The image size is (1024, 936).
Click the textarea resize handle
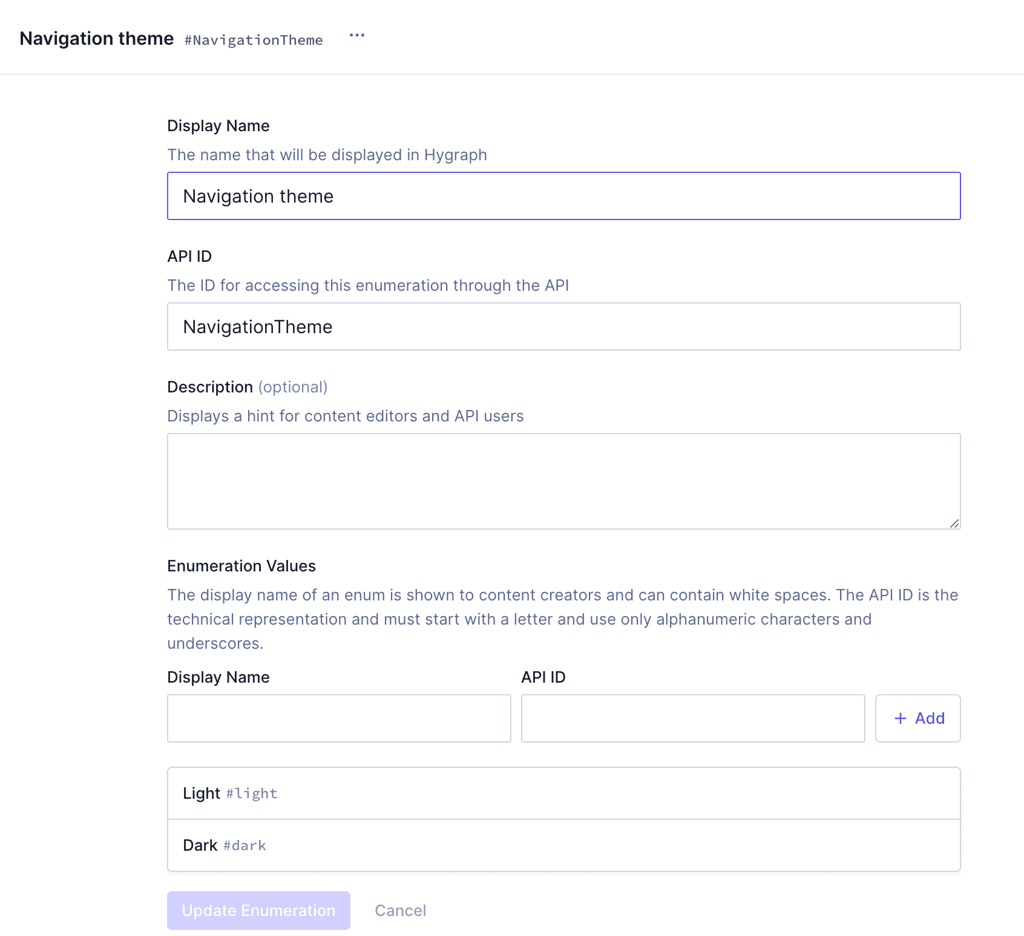pos(955,522)
